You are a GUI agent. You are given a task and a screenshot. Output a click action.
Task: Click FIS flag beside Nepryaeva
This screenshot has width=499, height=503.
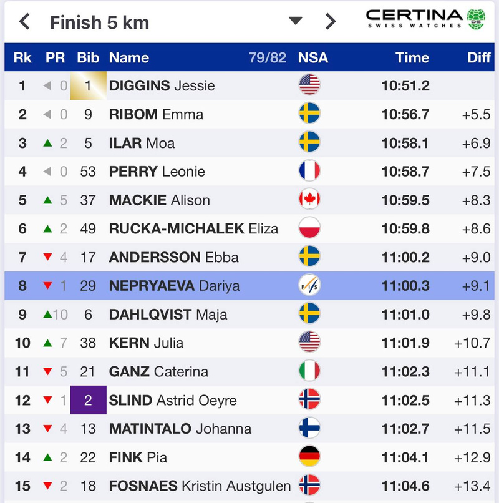coord(309,286)
